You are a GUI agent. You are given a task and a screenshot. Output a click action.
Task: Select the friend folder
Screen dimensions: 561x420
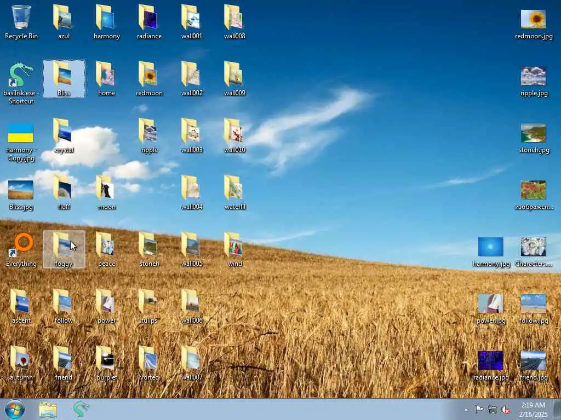pos(64,363)
